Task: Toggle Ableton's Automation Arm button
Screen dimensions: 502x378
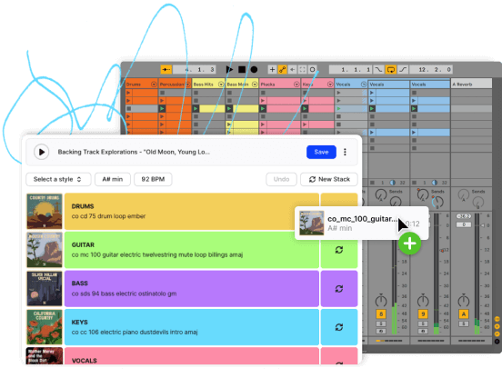Action: coord(282,69)
